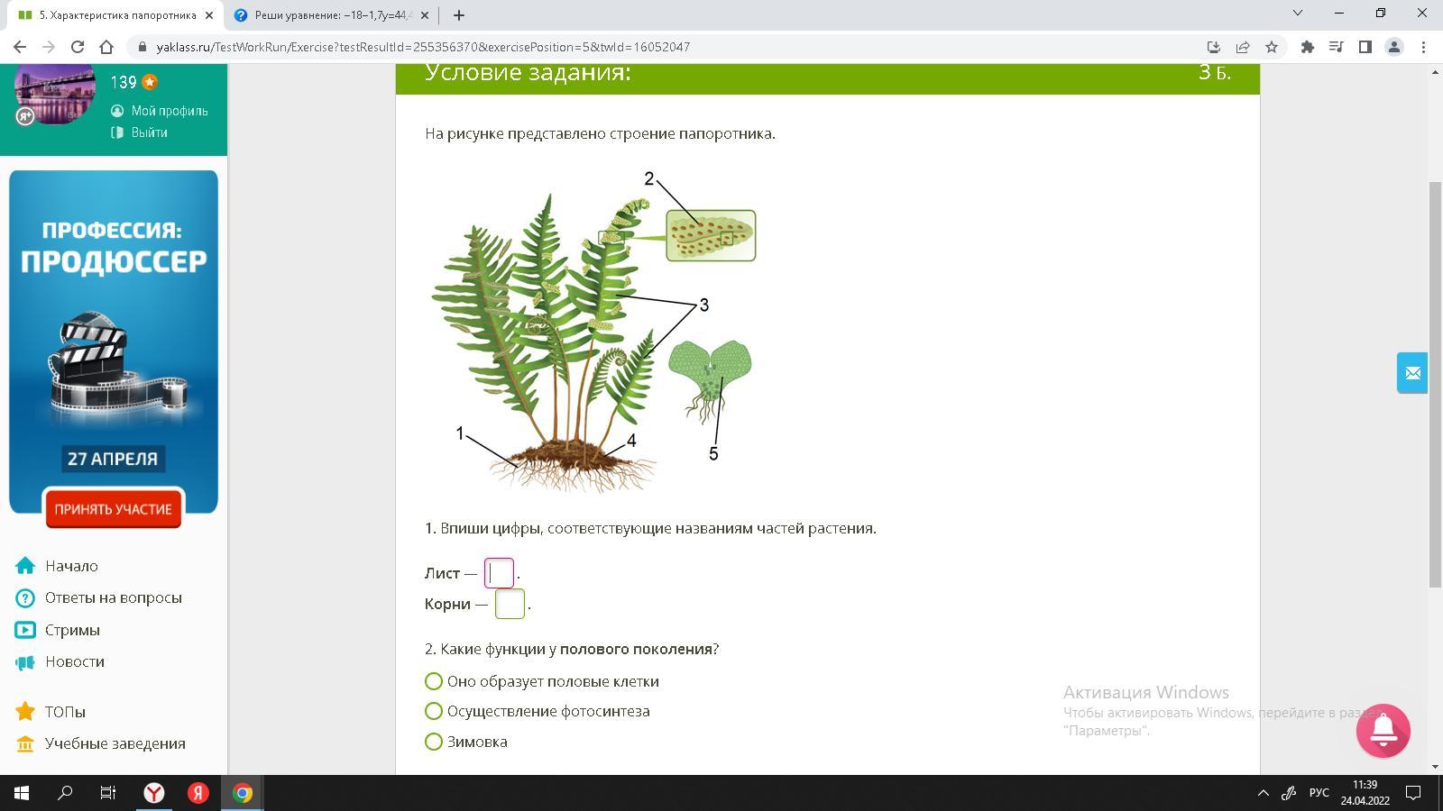Expand the tab search dropdown arrow
Screen dimensions: 1443x811
(1298, 13)
